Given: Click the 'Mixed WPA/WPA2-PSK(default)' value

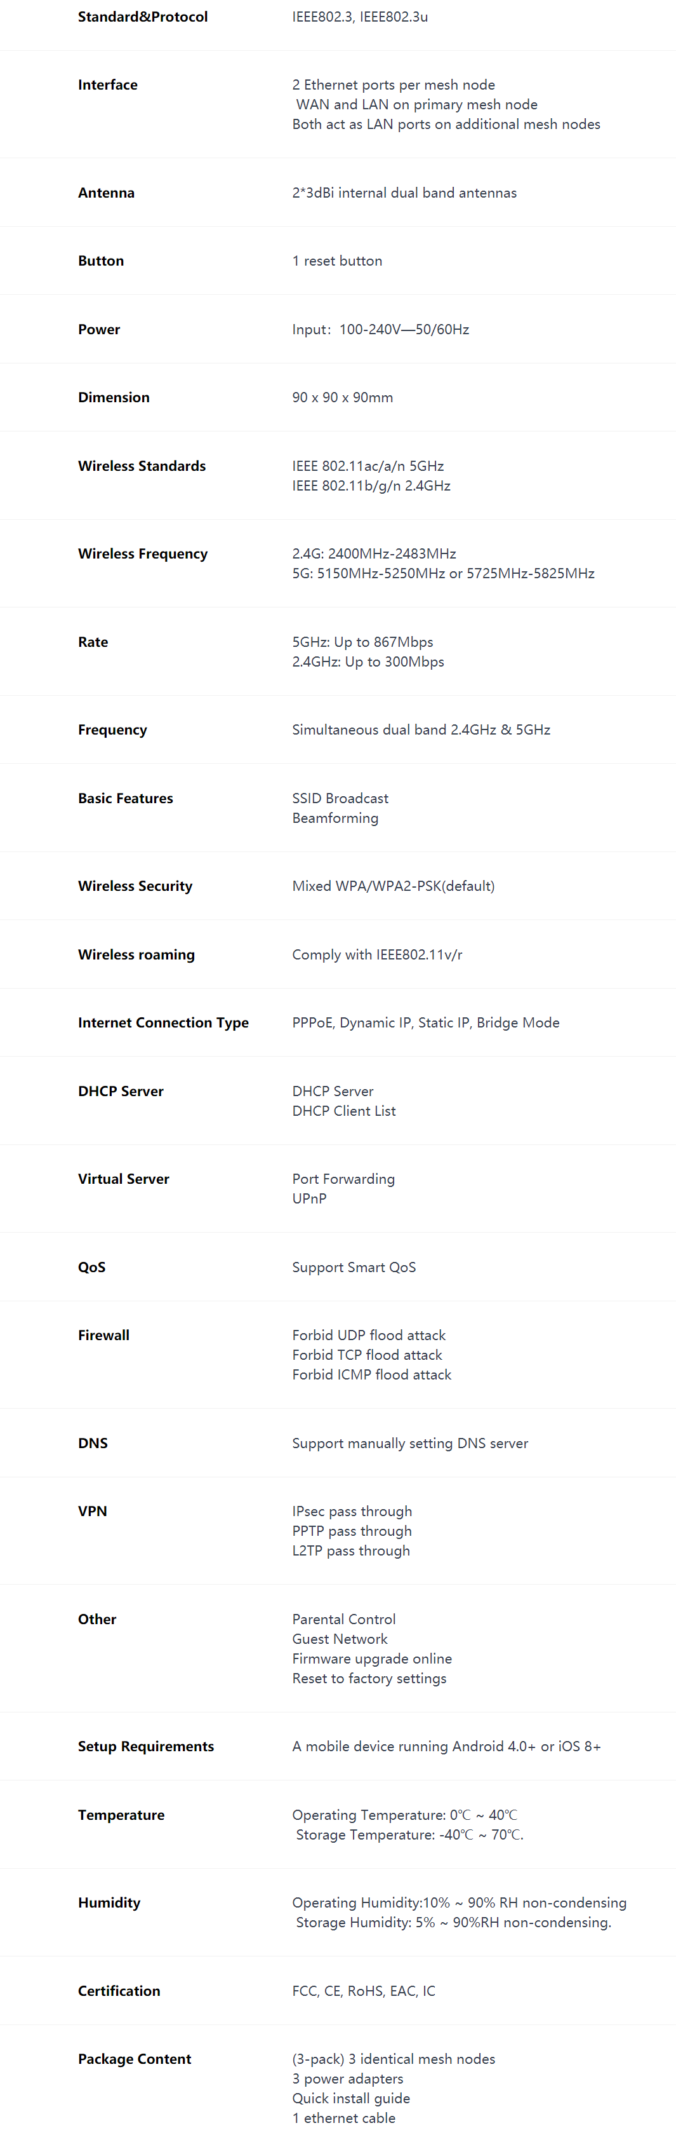Looking at the screenshot, I should pos(393,886).
